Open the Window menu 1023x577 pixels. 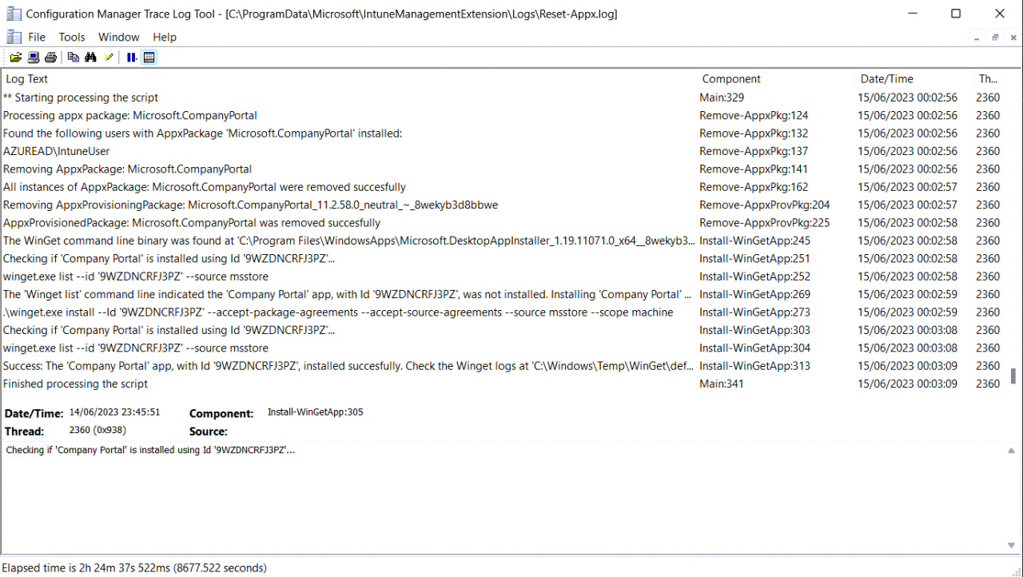pyautogui.click(x=119, y=37)
